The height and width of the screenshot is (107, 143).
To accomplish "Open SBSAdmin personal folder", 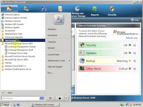I will [x=52, y=29].
